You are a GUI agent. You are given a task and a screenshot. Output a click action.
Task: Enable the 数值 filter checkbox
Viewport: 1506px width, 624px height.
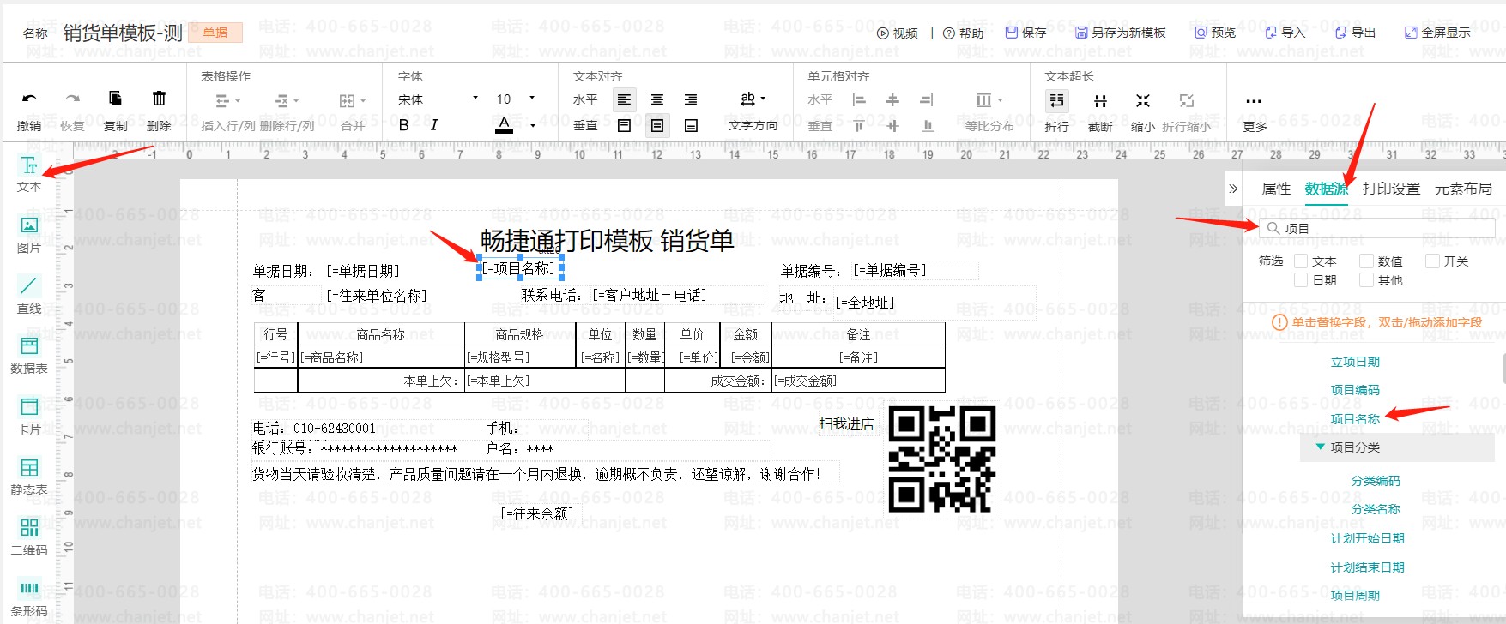coord(1367,261)
